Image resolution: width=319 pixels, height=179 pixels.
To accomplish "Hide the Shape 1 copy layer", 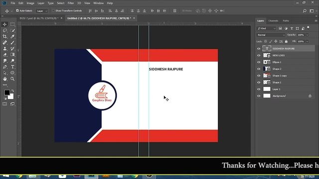I will [x=259, y=76].
